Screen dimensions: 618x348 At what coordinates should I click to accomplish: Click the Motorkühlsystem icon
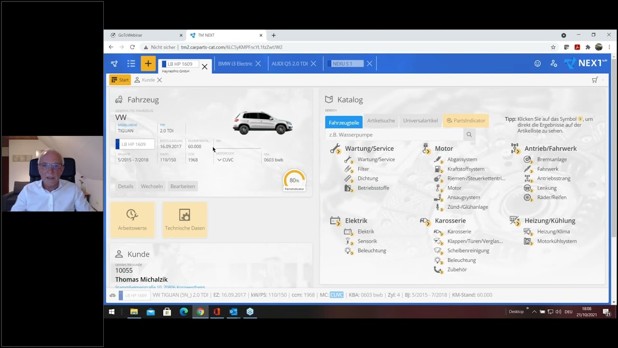[528, 241]
